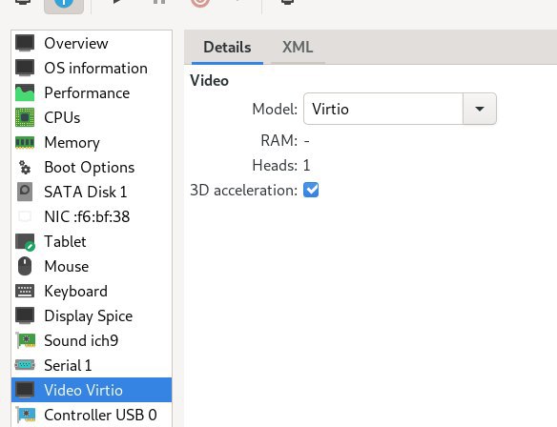
Task: Click the Virtio model combo box field
Action: pos(383,109)
